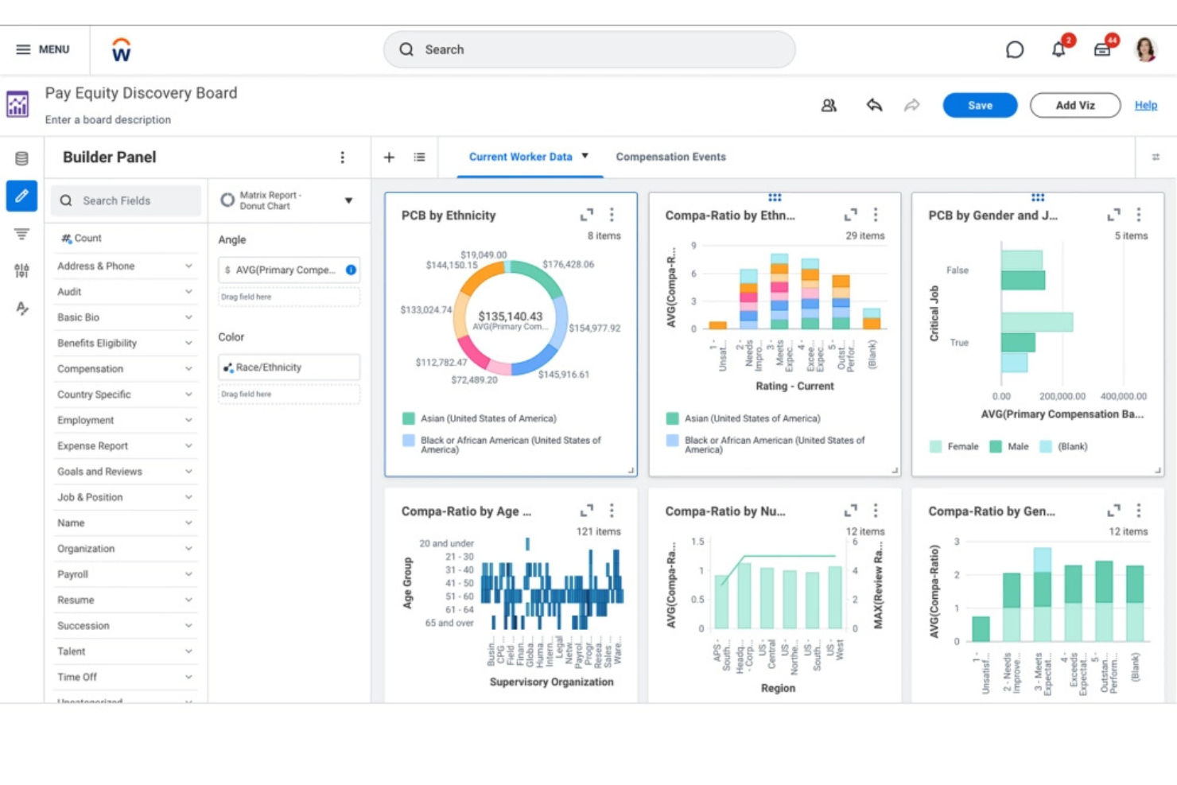Expand the PCB by Ethnicity chart fullscreen

coord(587,214)
